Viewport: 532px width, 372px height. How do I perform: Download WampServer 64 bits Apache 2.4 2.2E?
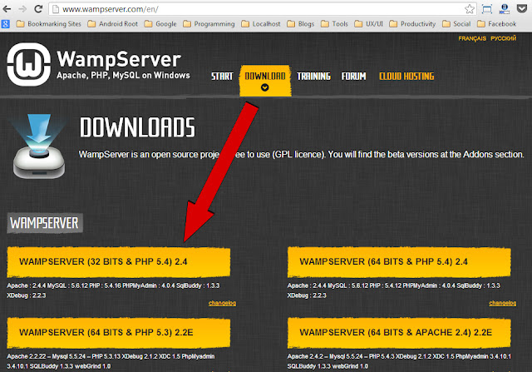coord(399,333)
